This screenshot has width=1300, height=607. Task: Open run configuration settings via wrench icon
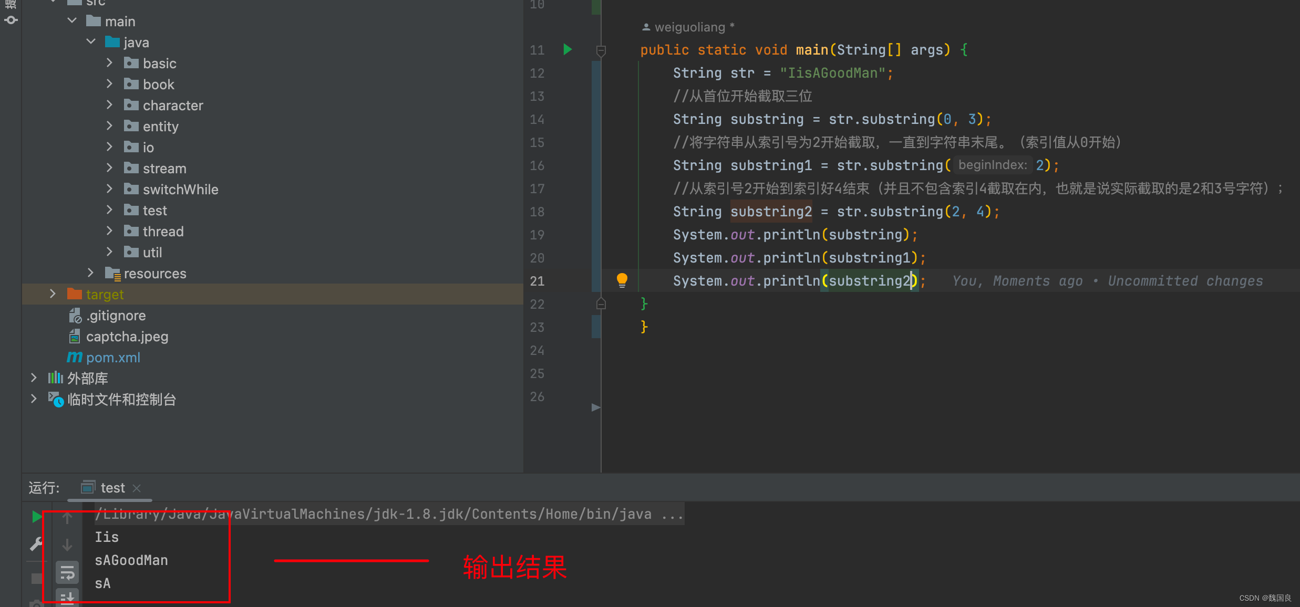(35, 544)
